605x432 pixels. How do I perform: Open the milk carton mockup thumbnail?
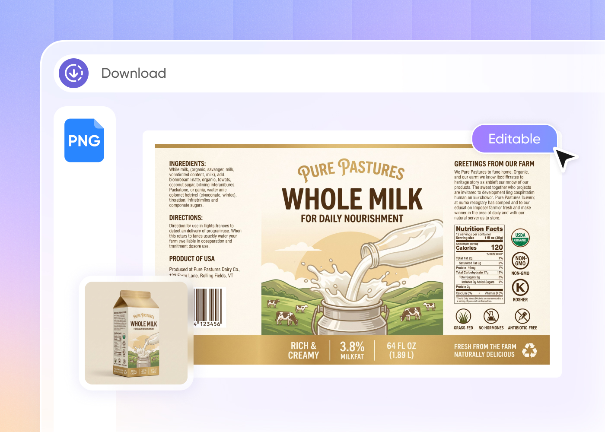(x=136, y=333)
